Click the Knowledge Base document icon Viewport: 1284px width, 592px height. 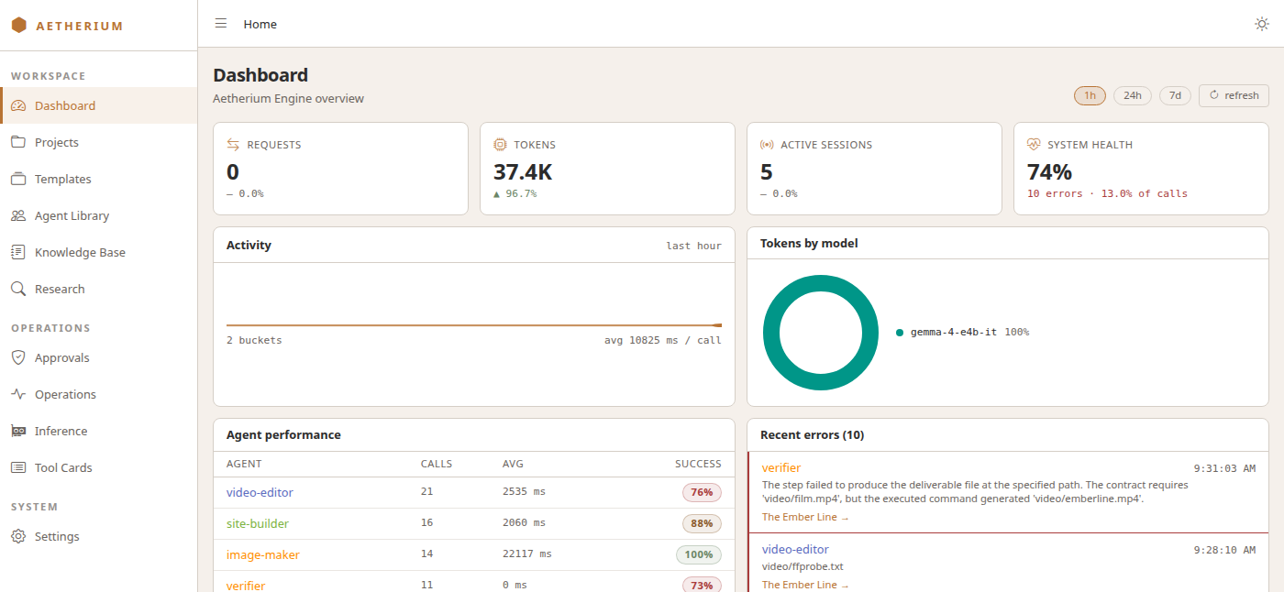pos(18,252)
